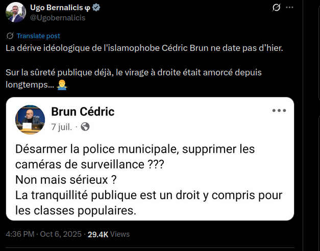Click the @Ugobernalicis handle

pos(58,18)
